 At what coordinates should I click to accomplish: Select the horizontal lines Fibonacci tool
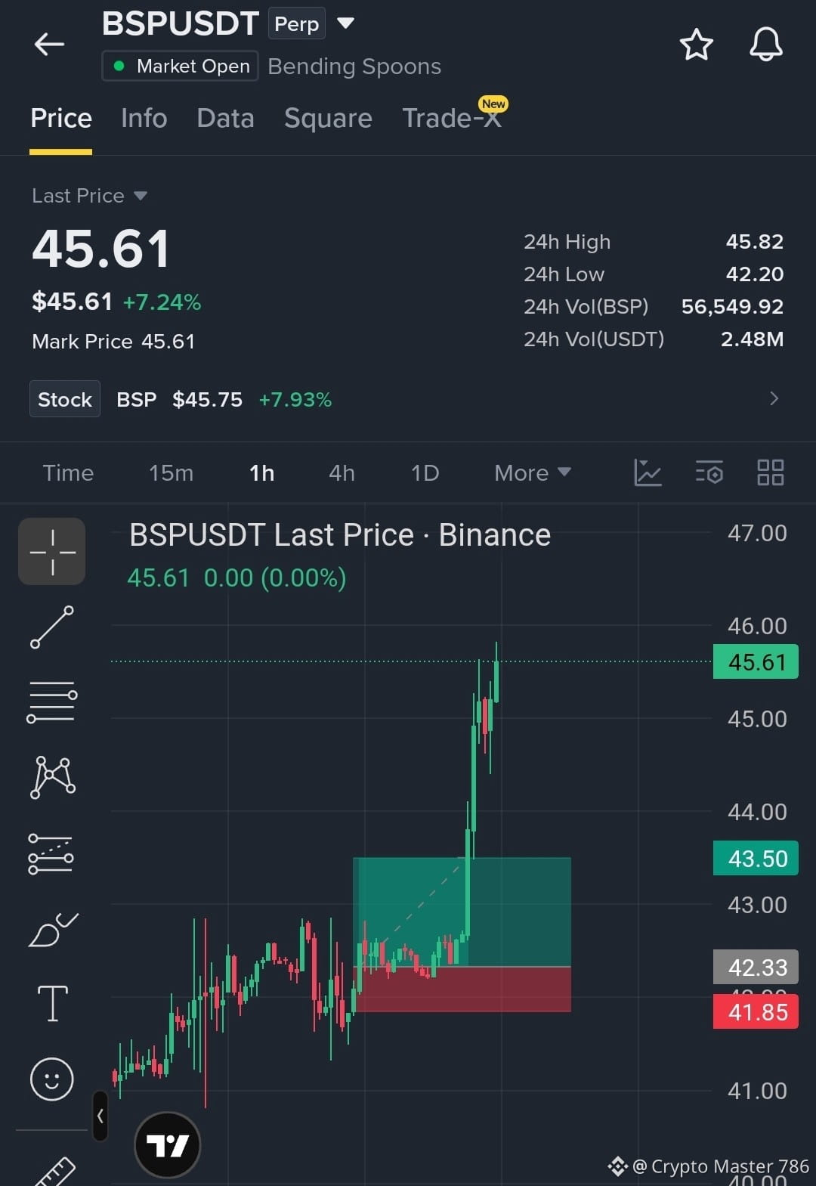point(52,701)
